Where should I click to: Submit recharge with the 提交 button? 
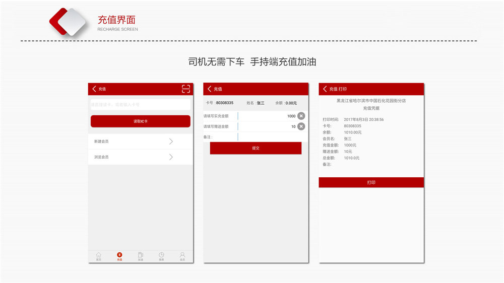pos(256,148)
